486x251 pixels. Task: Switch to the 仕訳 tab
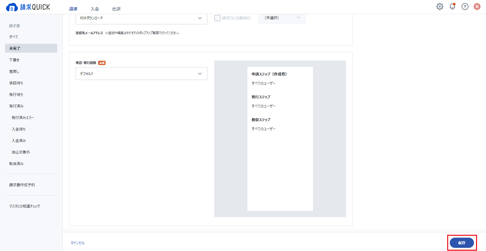pyautogui.click(x=116, y=9)
